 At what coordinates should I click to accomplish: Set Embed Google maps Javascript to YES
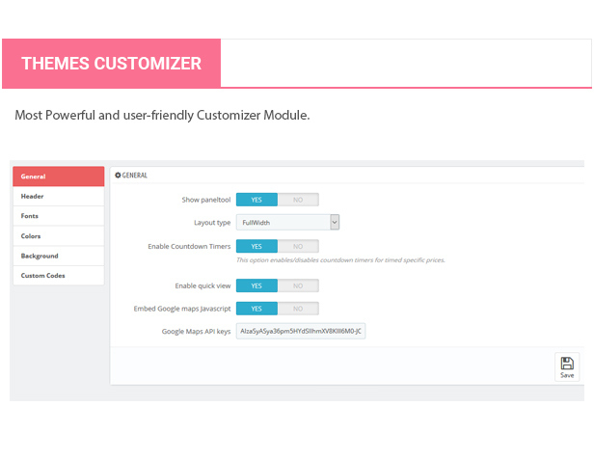[x=256, y=309]
